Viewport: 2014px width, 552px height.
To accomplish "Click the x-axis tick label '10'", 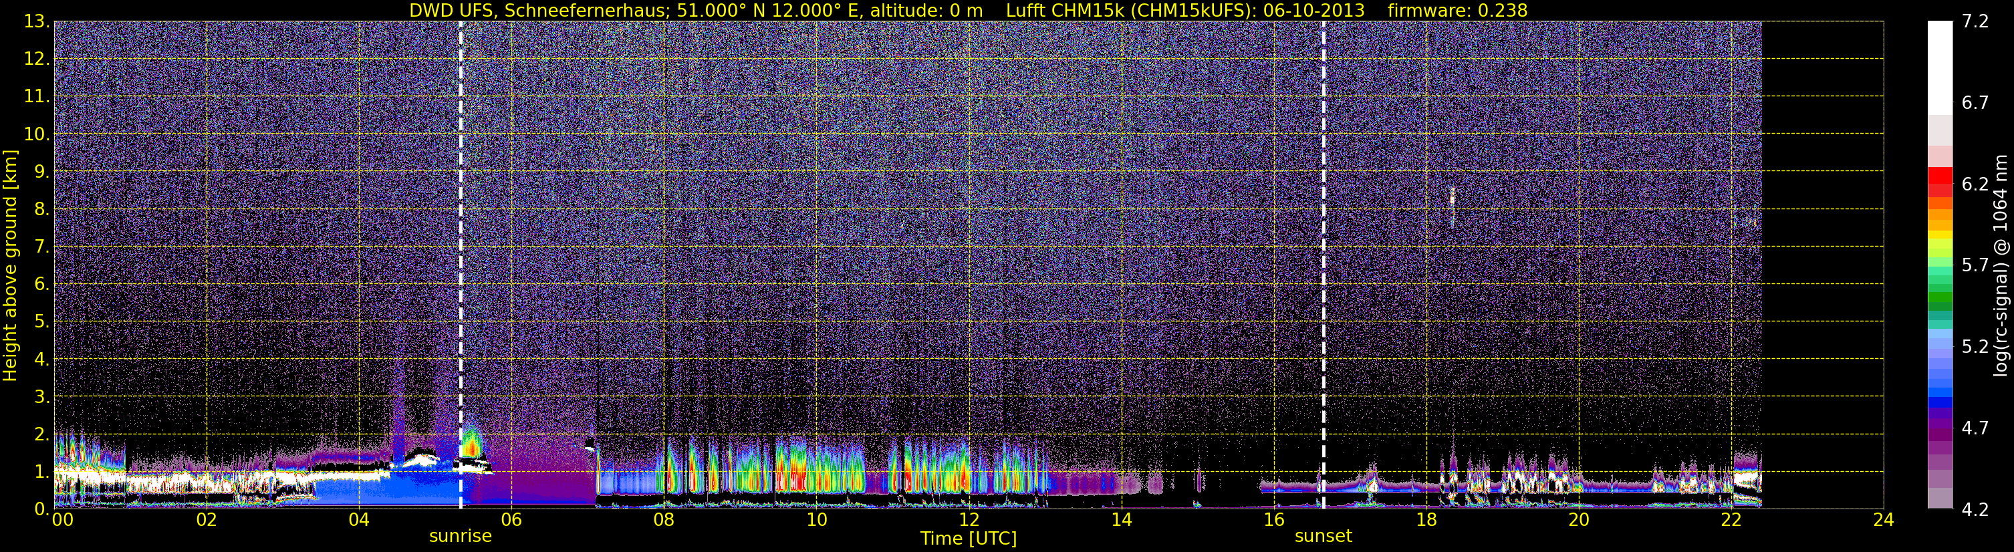I will [816, 519].
